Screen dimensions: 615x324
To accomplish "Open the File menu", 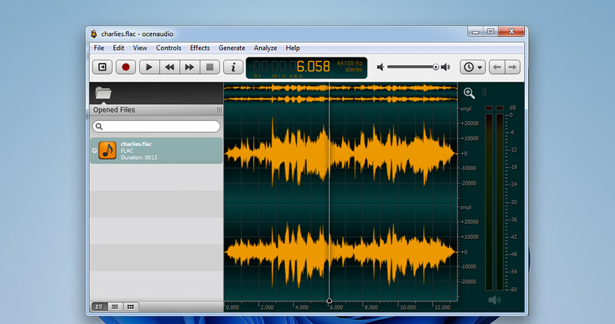I will [x=99, y=48].
